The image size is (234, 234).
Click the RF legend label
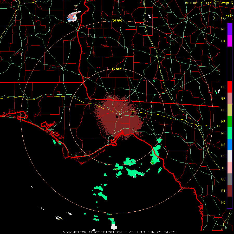(223, 29)
